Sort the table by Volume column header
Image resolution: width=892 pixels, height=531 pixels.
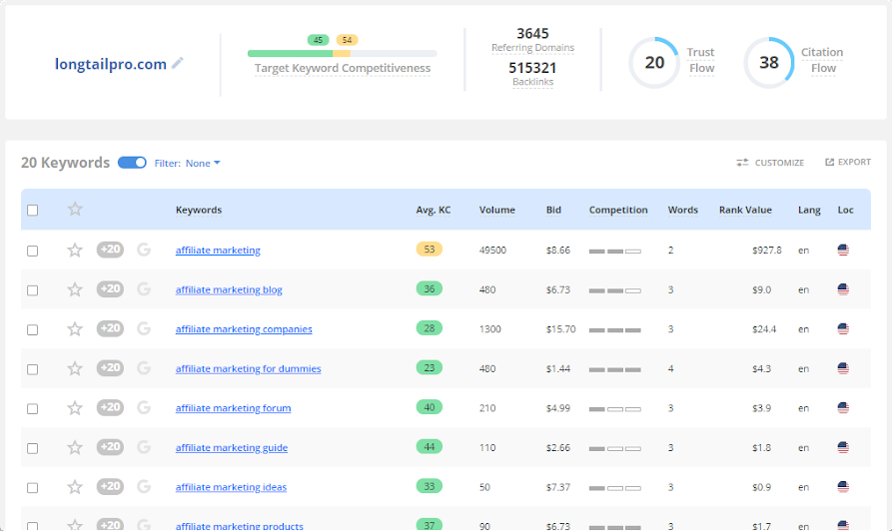click(496, 211)
